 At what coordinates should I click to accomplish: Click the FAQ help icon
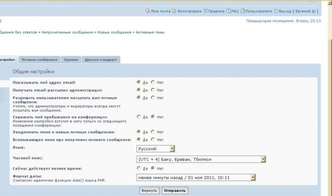tap(228, 11)
